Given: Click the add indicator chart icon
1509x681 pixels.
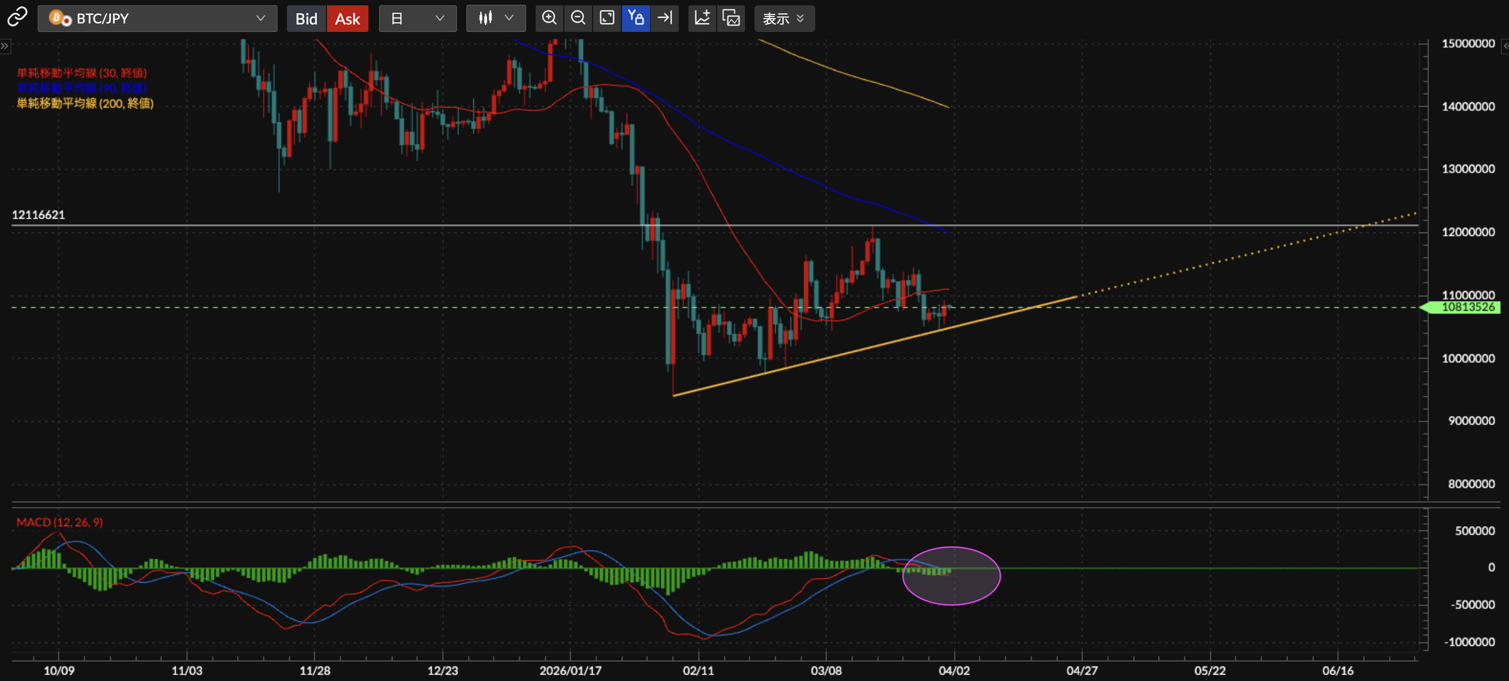Looking at the screenshot, I should (702, 18).
